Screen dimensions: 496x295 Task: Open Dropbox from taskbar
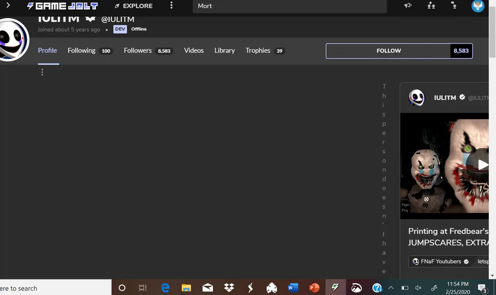pos(229,287)
